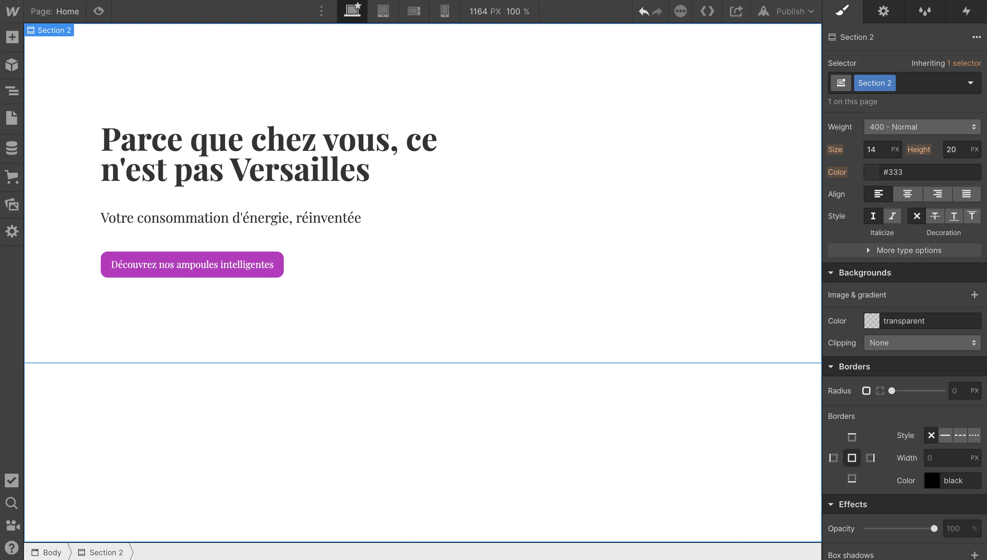The image size is (987, 560).
Task: Choose the dashed border style
Action: [960, 435]
